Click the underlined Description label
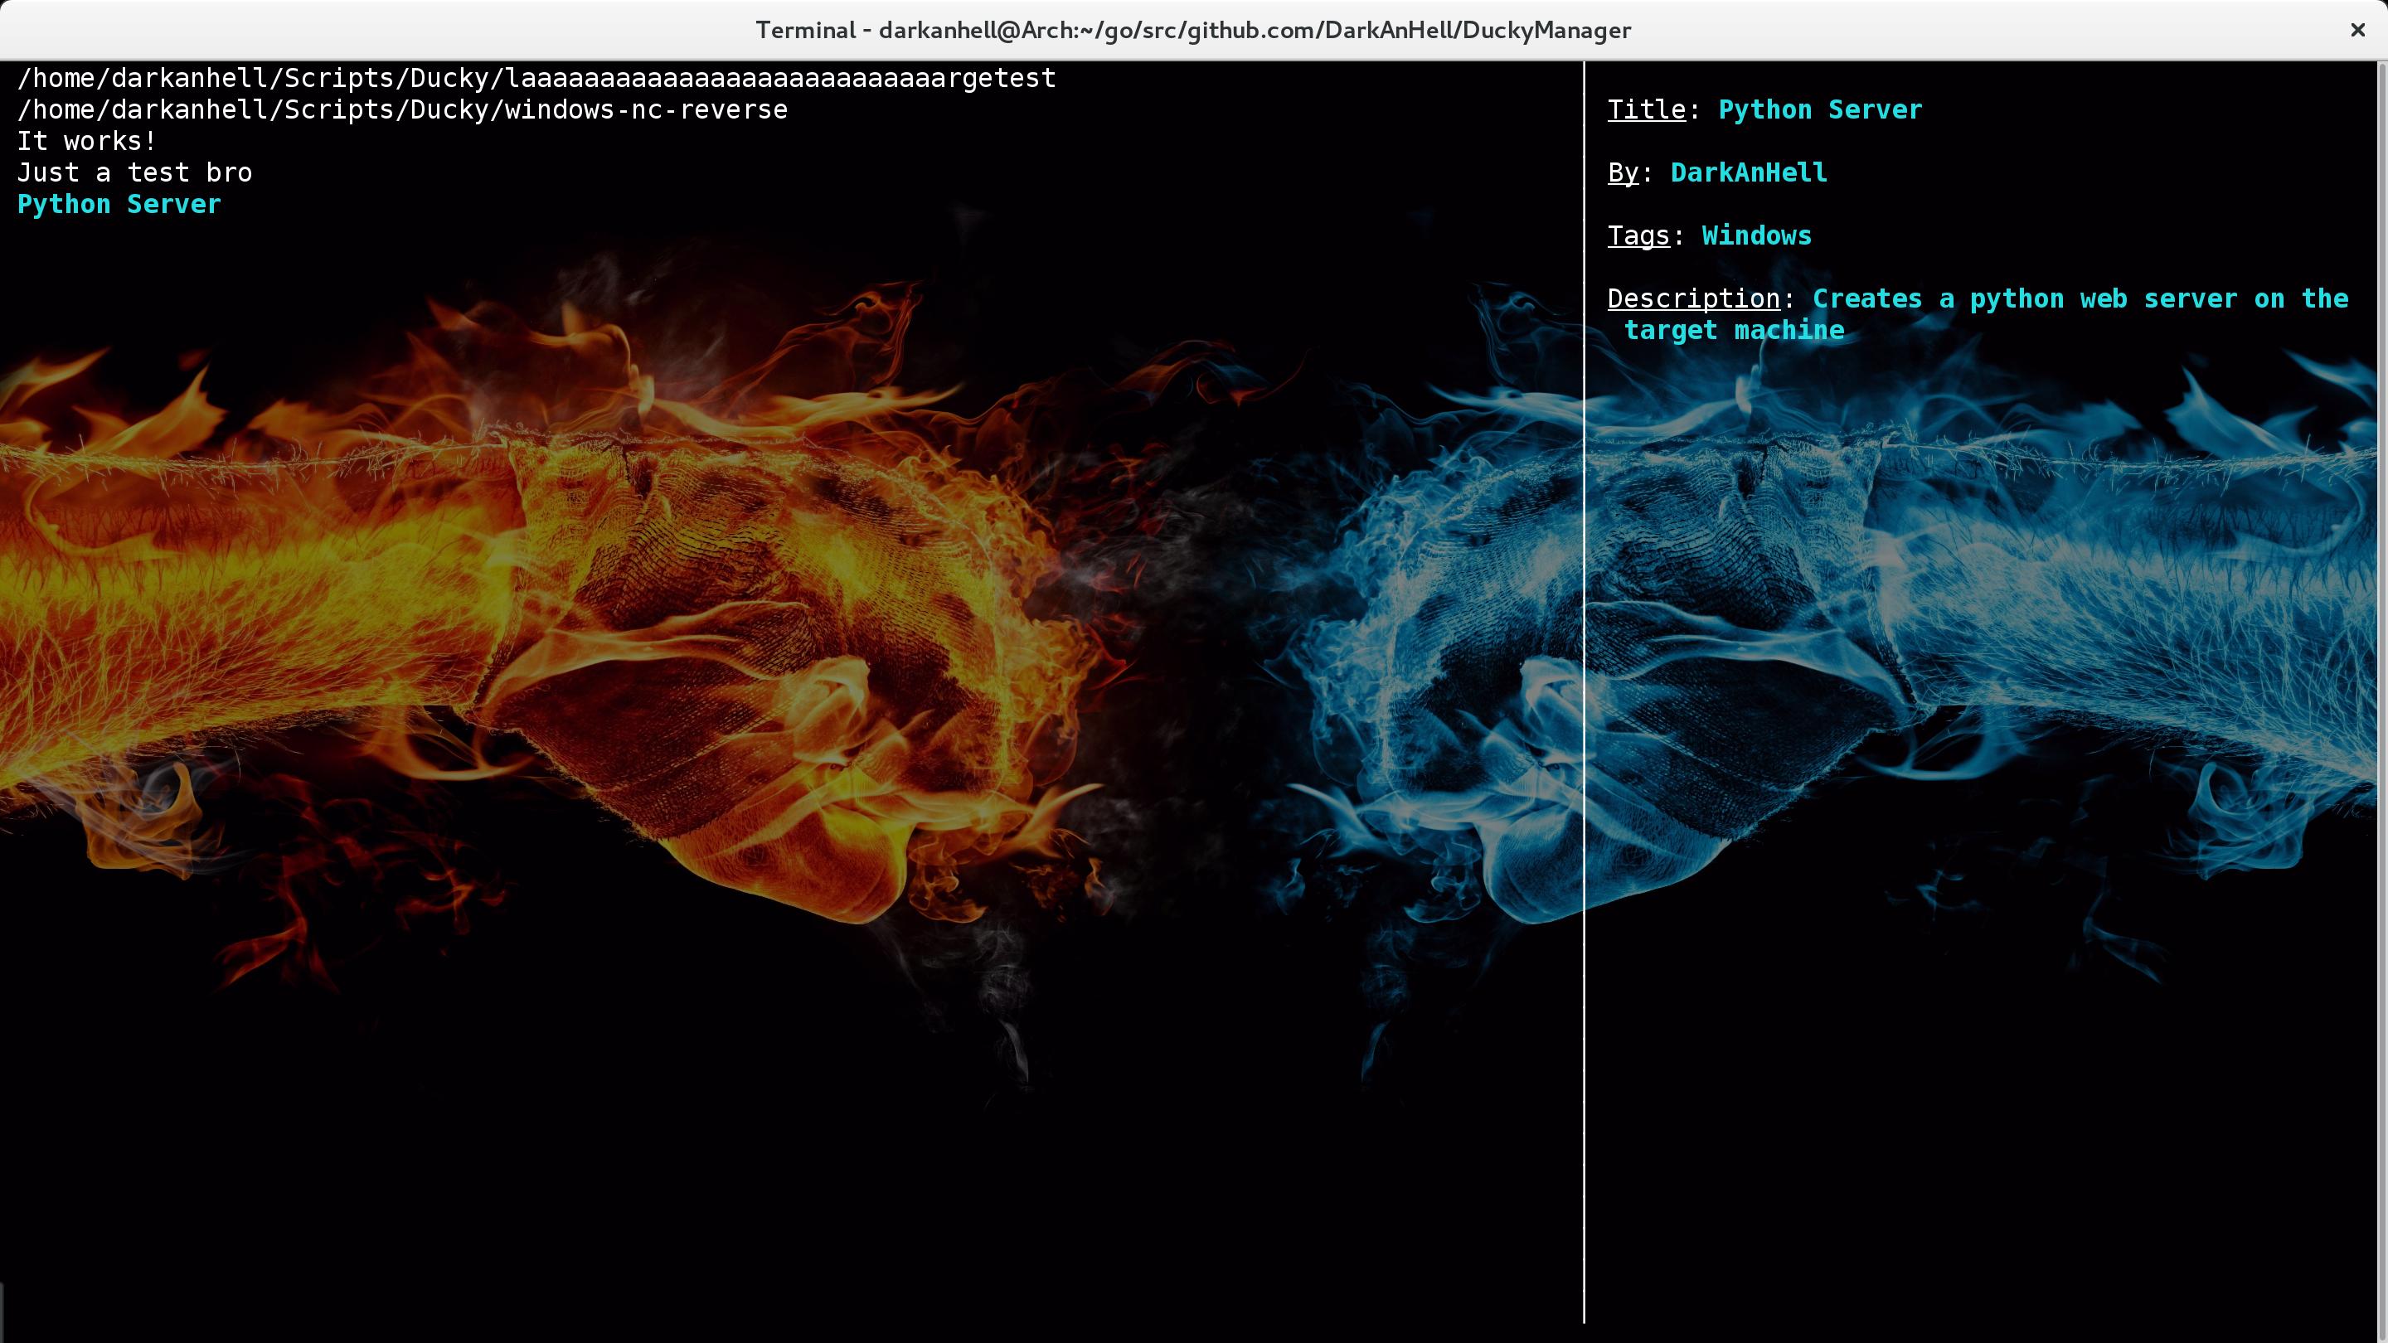 (1692, 298)
